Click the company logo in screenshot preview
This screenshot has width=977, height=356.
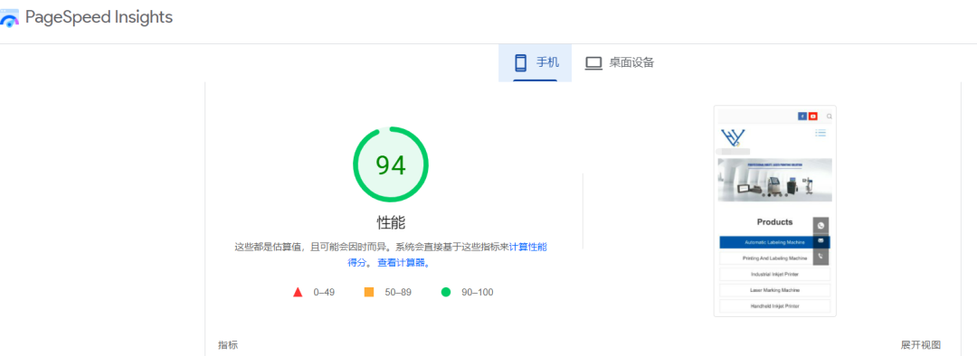coord(733,137)
